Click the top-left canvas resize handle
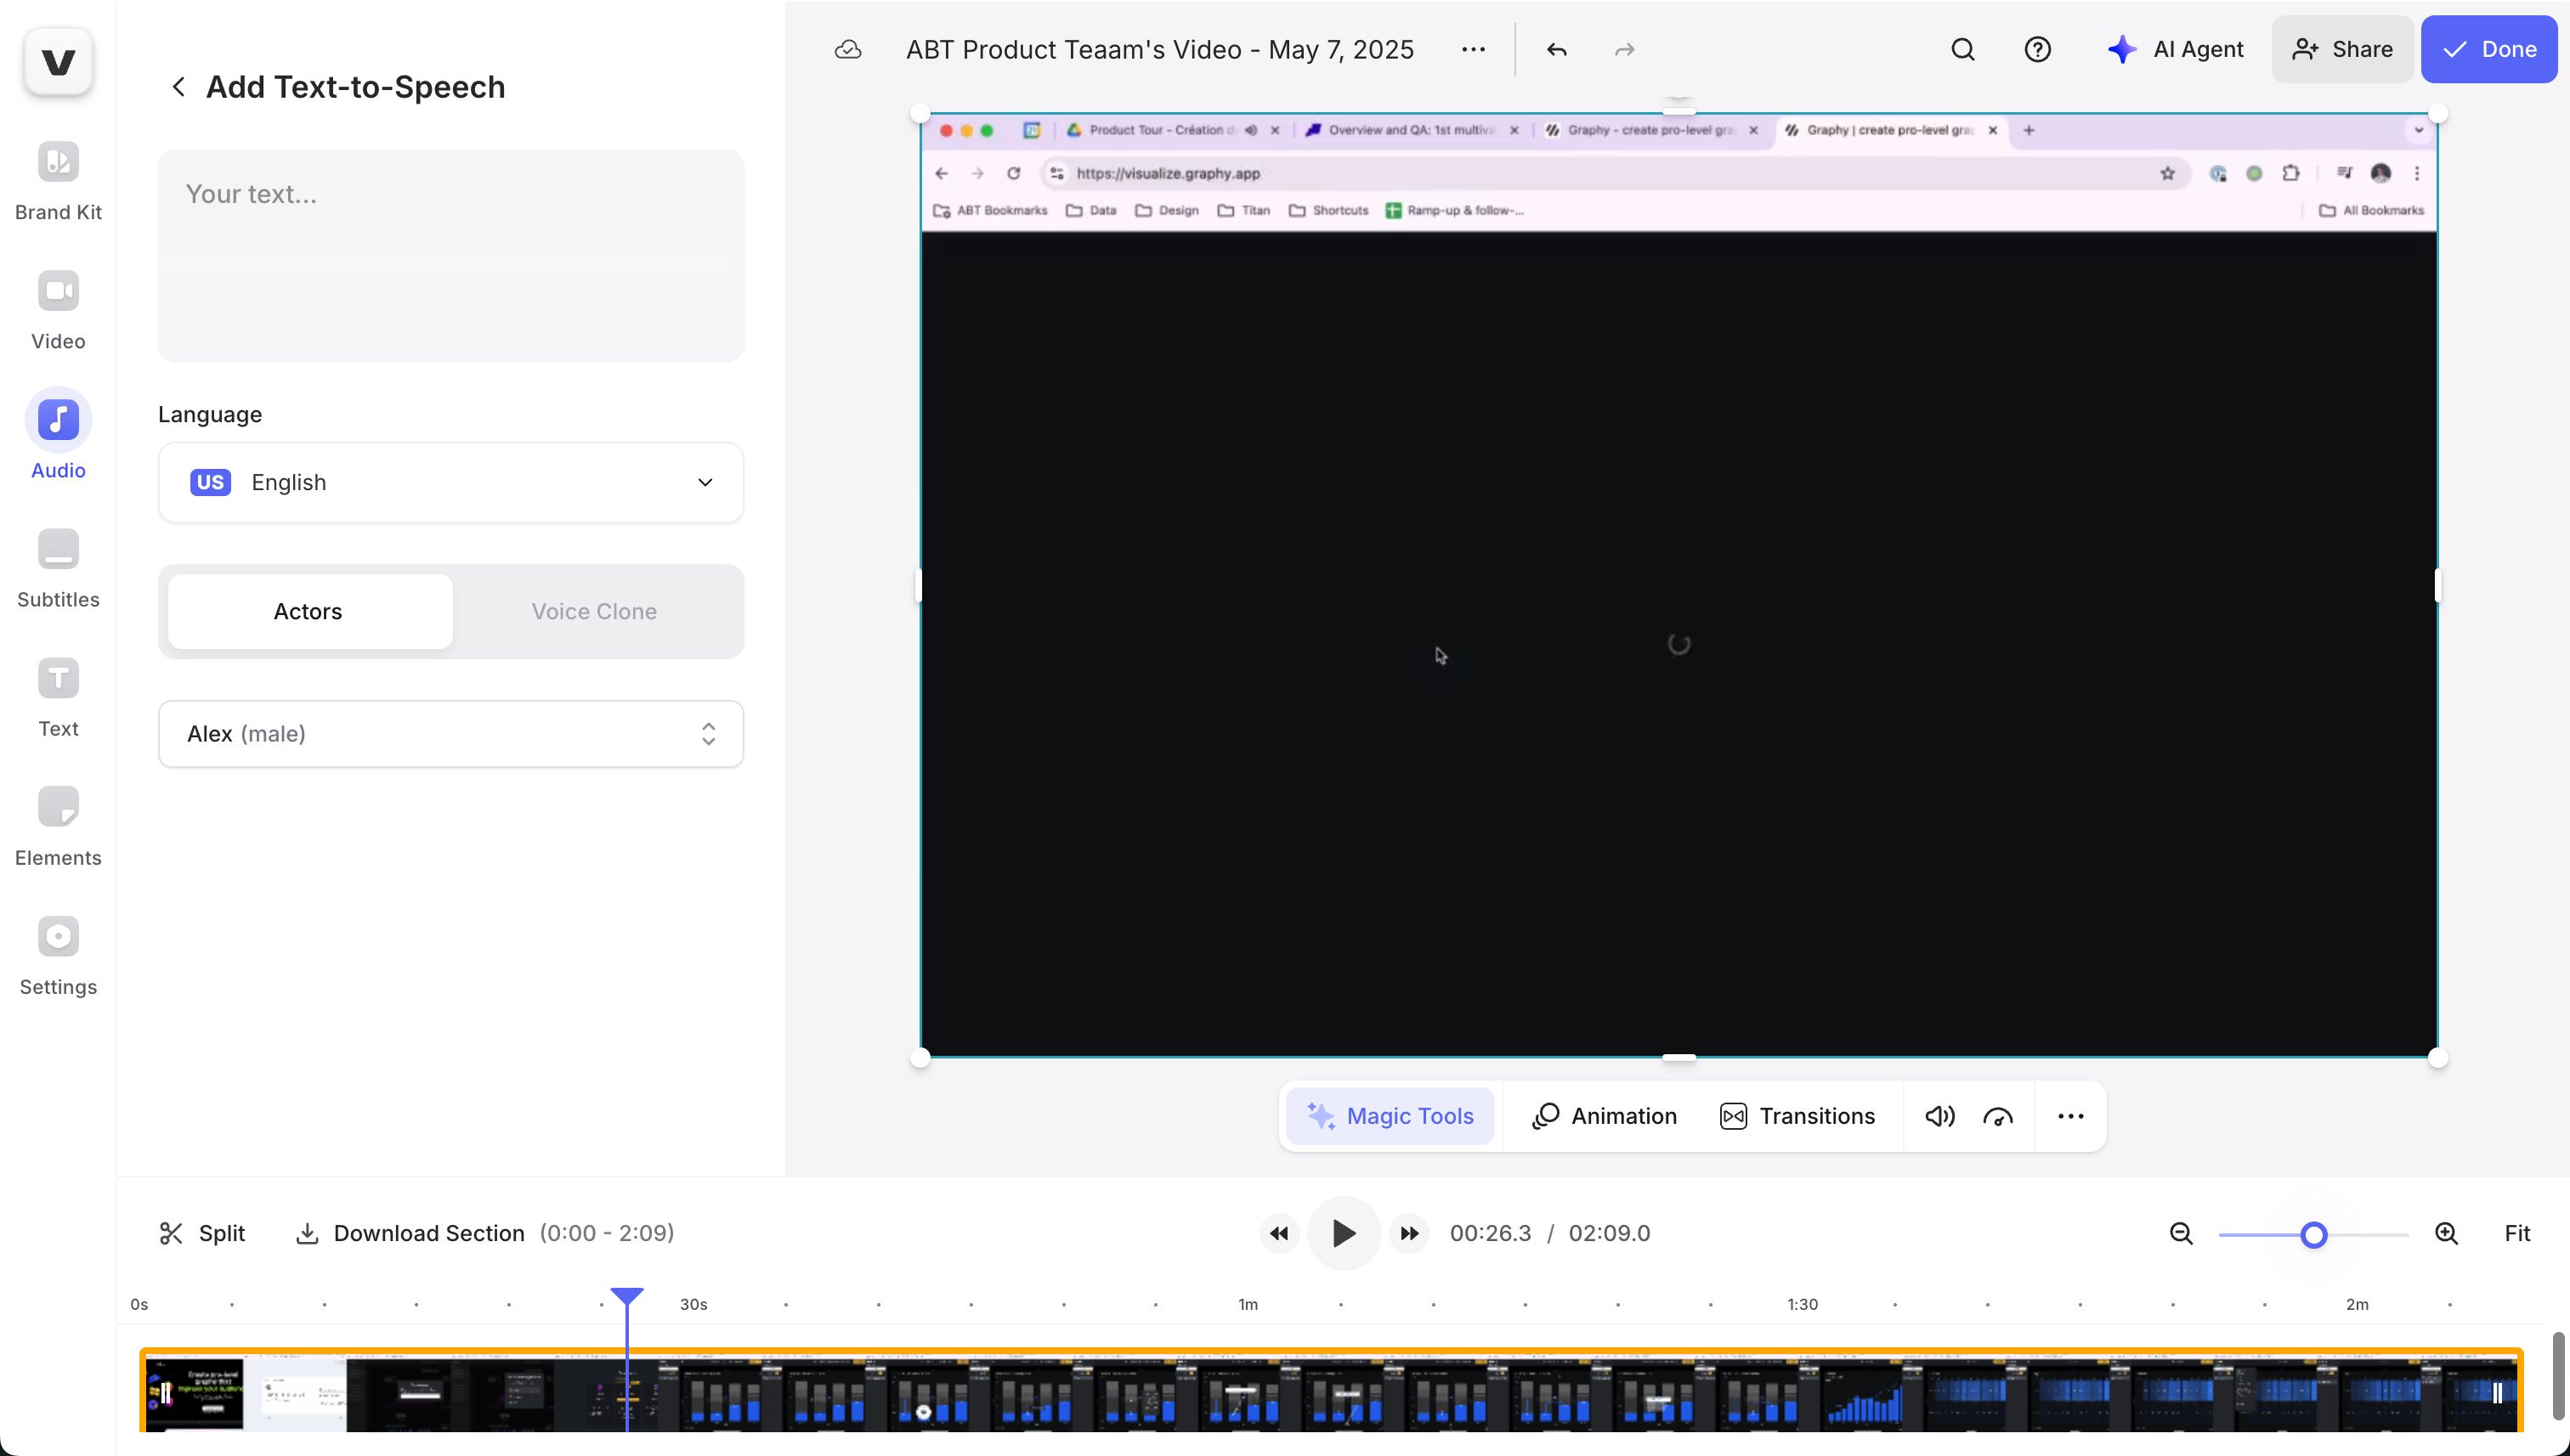Viewport: 2570px width, 1456px height. (x=920, y=114)
